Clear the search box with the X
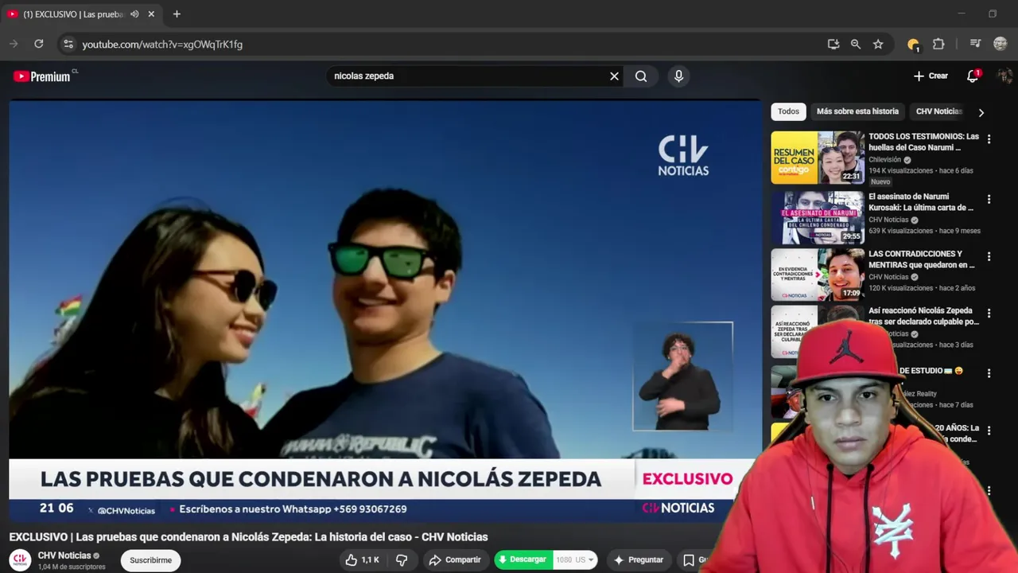Screen dimensions: 1018x573 (614, 76)
